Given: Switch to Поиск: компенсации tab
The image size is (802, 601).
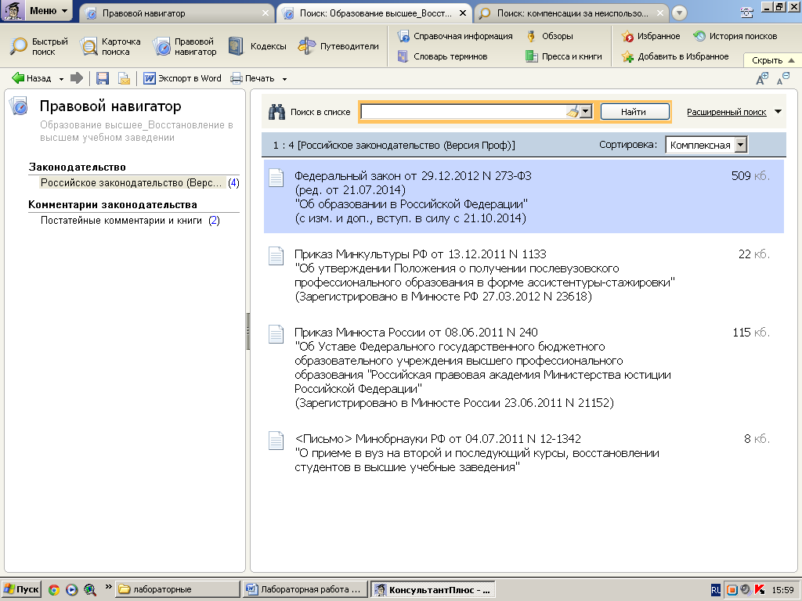Looking at the screenshot, I should (573, 13).
